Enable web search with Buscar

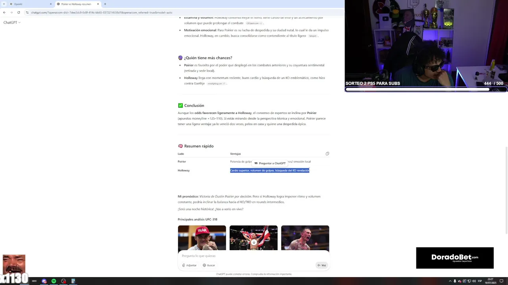pos(209,265)
